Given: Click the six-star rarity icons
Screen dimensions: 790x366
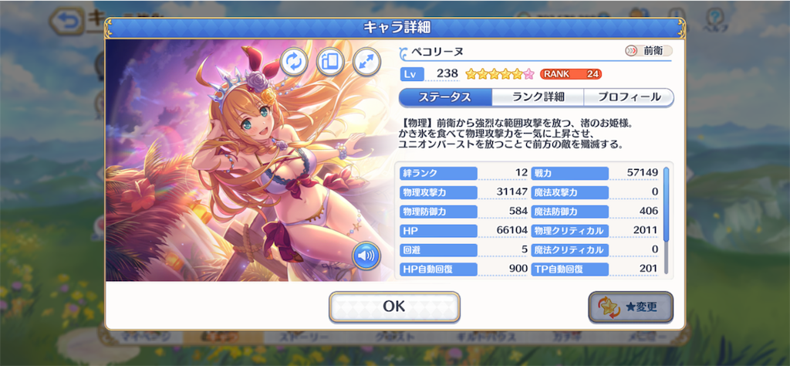Looking at the screenshot, I should coord(499,74).
